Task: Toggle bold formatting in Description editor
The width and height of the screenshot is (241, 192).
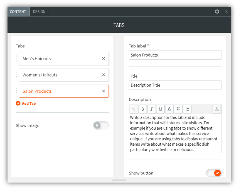Action: [x=142, y=109]
